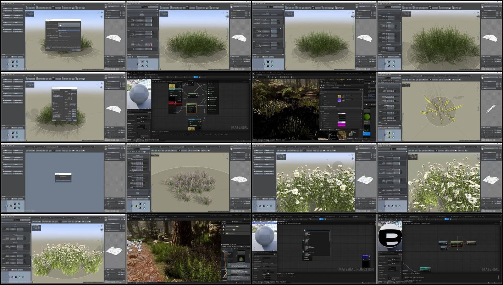Click Cancel in the top-left frame's dialog

coord(78,50)
